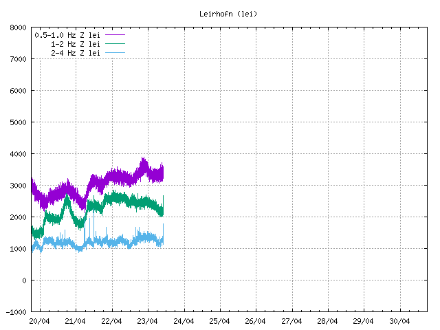The image size is (440, 330).
Task: Click y-axis label 7000
Action: point(18,59)
